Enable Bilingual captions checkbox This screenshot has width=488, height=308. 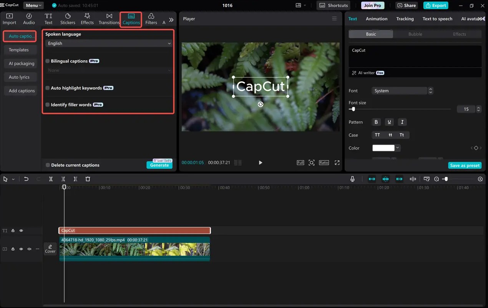48,61
